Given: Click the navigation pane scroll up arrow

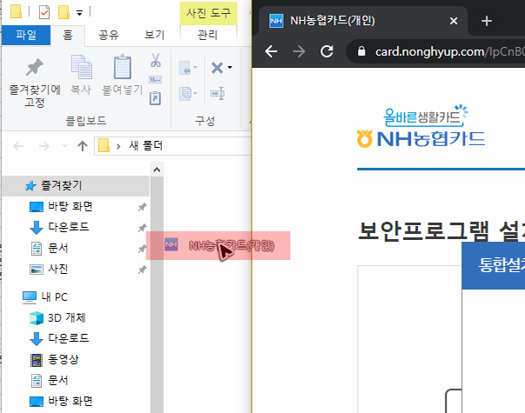Looking at the screenshot, I should 157,170.
